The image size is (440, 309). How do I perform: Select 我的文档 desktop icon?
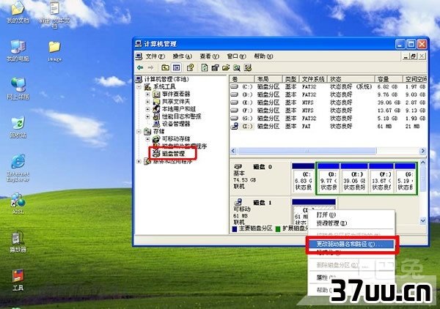18,12
